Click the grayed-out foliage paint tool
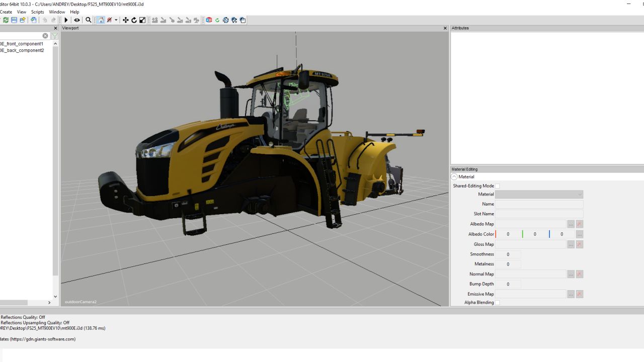 pyautogui.click(x=196, y=20)
